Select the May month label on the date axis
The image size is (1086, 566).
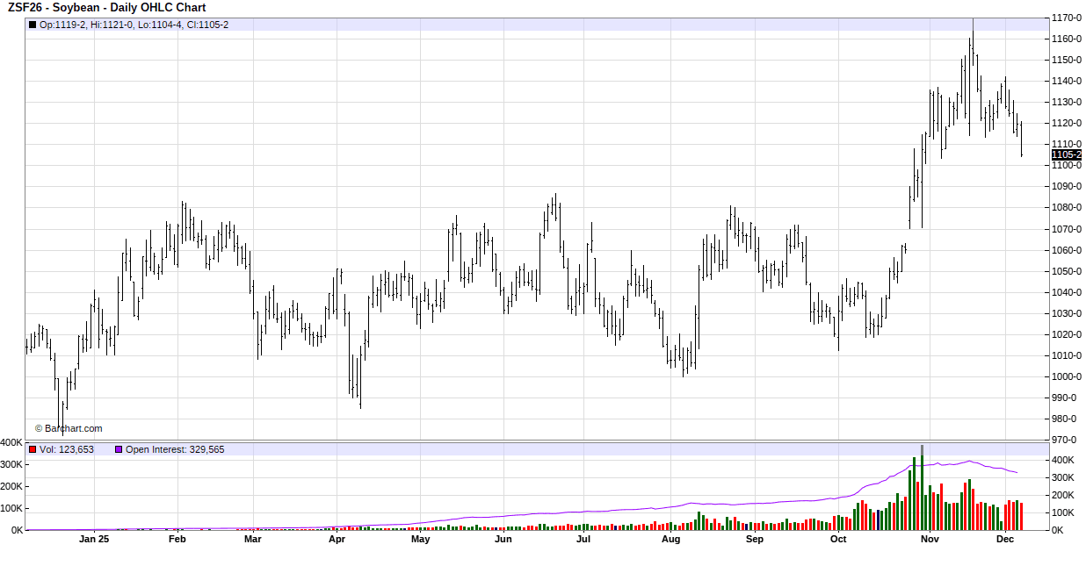coord(420,540)
